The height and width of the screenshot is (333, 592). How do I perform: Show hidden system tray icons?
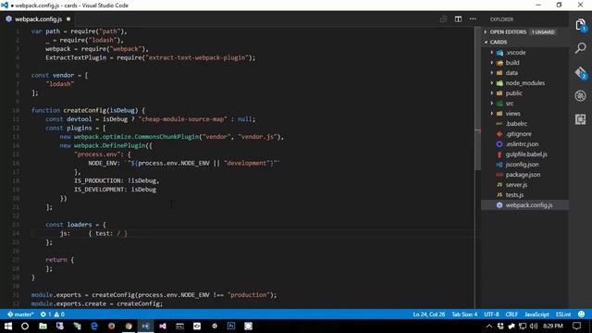[489, 326]
